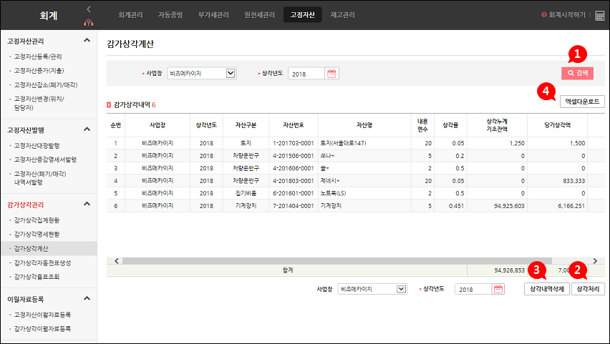Click the 엑셀다운로드 button

[x=582, y=102]
